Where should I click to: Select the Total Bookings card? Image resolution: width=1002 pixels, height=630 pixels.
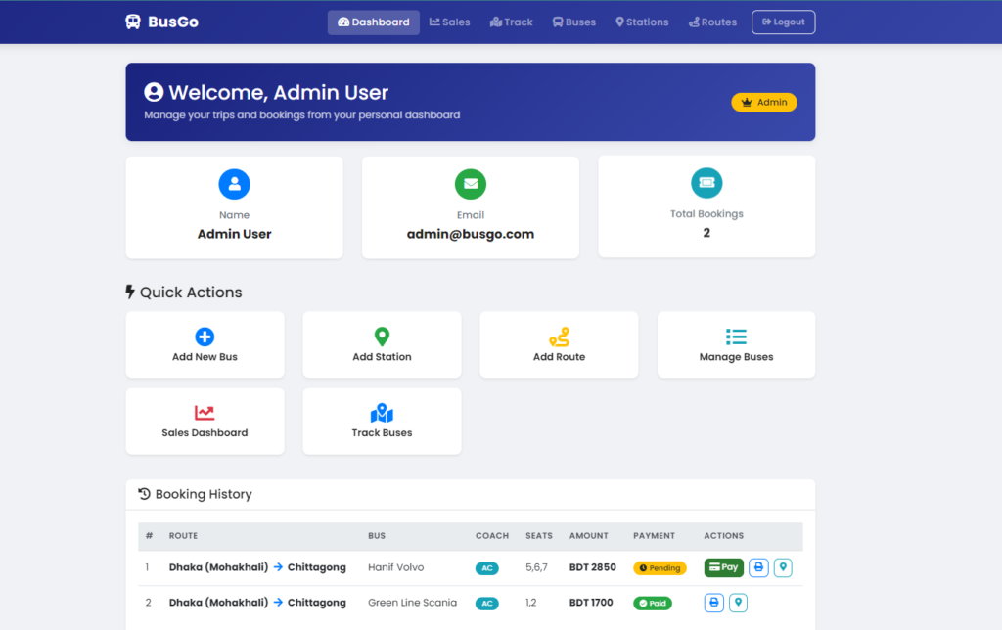pos(706,206)
